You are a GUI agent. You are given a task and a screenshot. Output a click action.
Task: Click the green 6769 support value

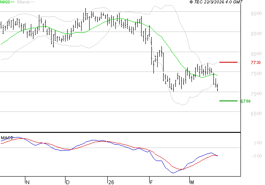click(246, 101)
